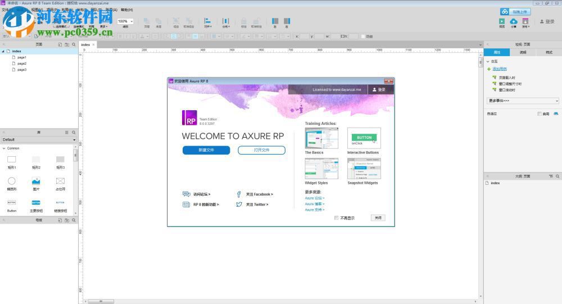Click filter icon in Outline panel

click(x=551, y=176)
